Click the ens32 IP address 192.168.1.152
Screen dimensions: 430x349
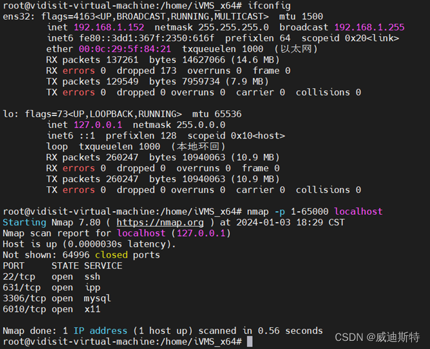point(109,27)
